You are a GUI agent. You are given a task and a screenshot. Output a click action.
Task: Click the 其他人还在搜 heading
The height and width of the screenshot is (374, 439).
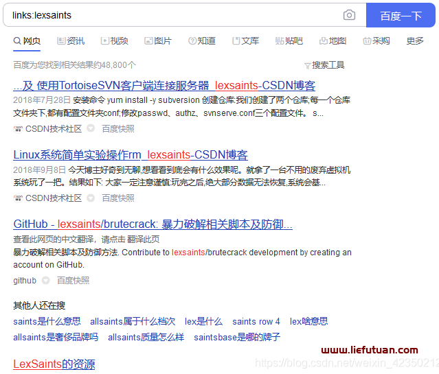(x=39, y=306)
